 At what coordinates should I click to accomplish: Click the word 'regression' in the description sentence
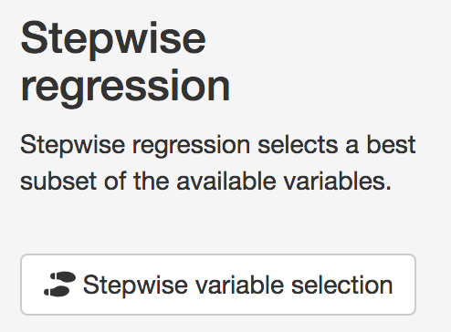tap(191, 147)
